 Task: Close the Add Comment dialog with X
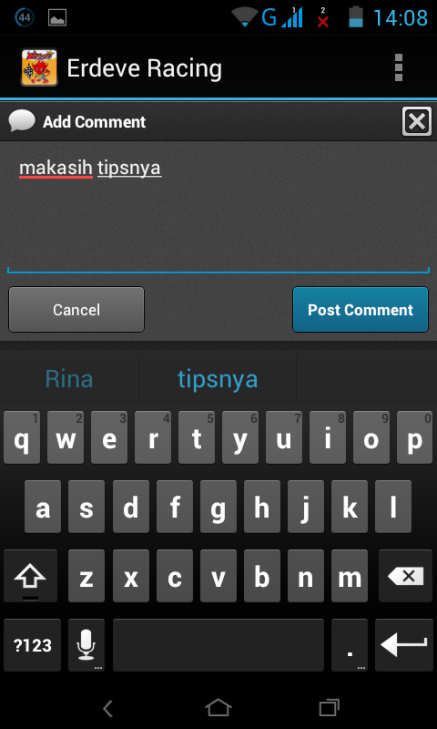pyautogui.click(x=417, y=122)
